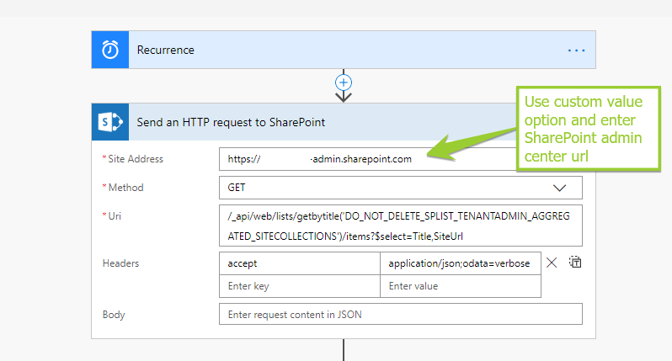Click the empty Enter key field
This screenshot has height=361, width=672.
[299, 286]
